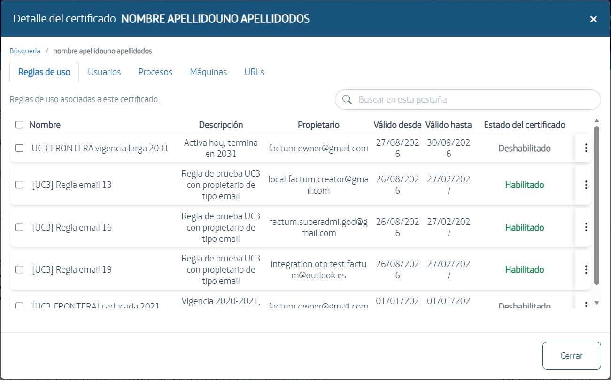Check the [UC3] Regla email 13 row
Image resolution: width=611 pixels, height=380 pixels.
click(x=19, y=185)
